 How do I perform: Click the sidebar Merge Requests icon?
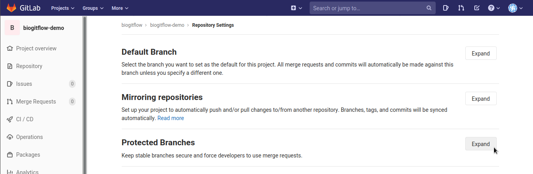[10, 102]
